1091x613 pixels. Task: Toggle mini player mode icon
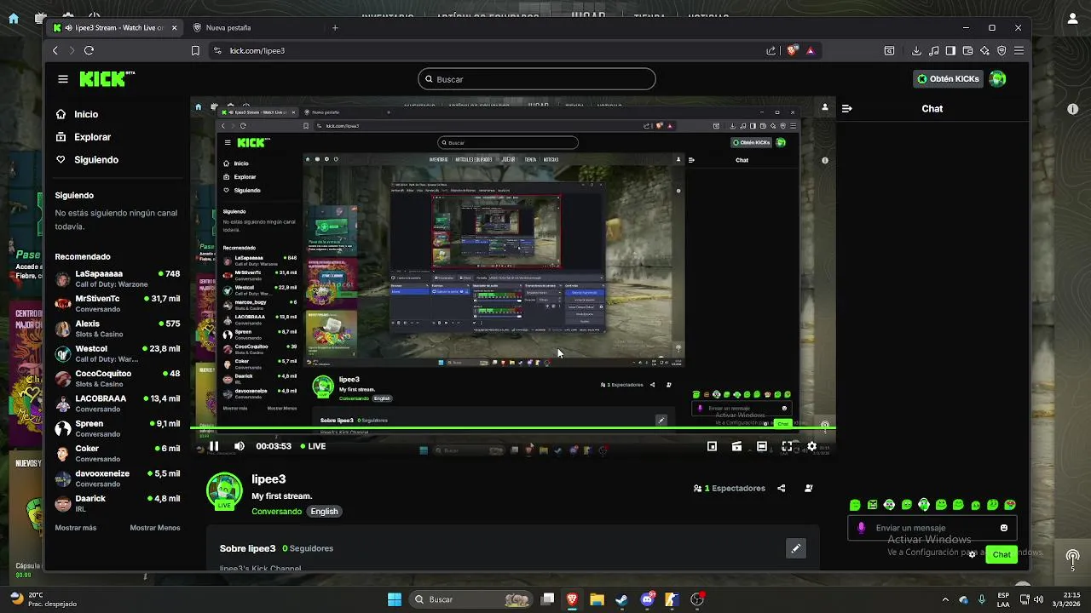[x=712, y=446]
